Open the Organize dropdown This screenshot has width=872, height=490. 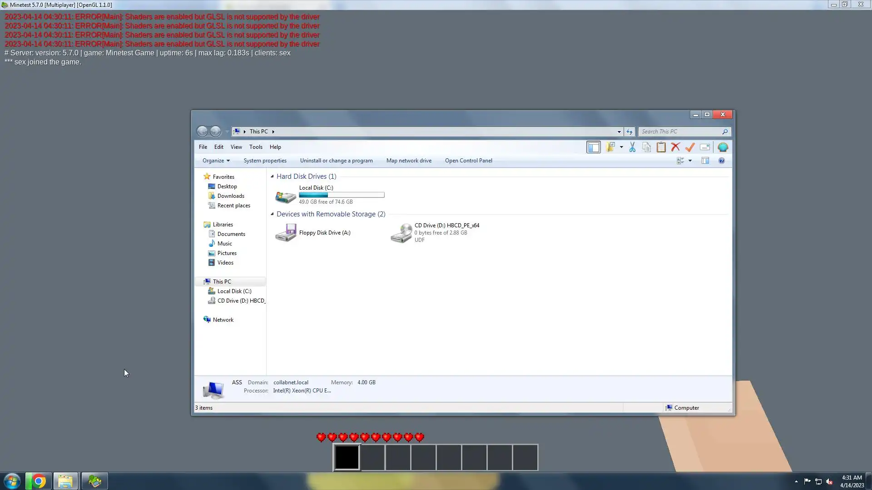pyautogui.click(x=216, y=161)
